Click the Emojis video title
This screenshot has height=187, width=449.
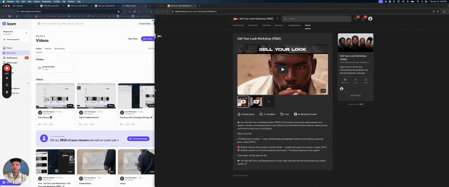(x=123, y=184)
